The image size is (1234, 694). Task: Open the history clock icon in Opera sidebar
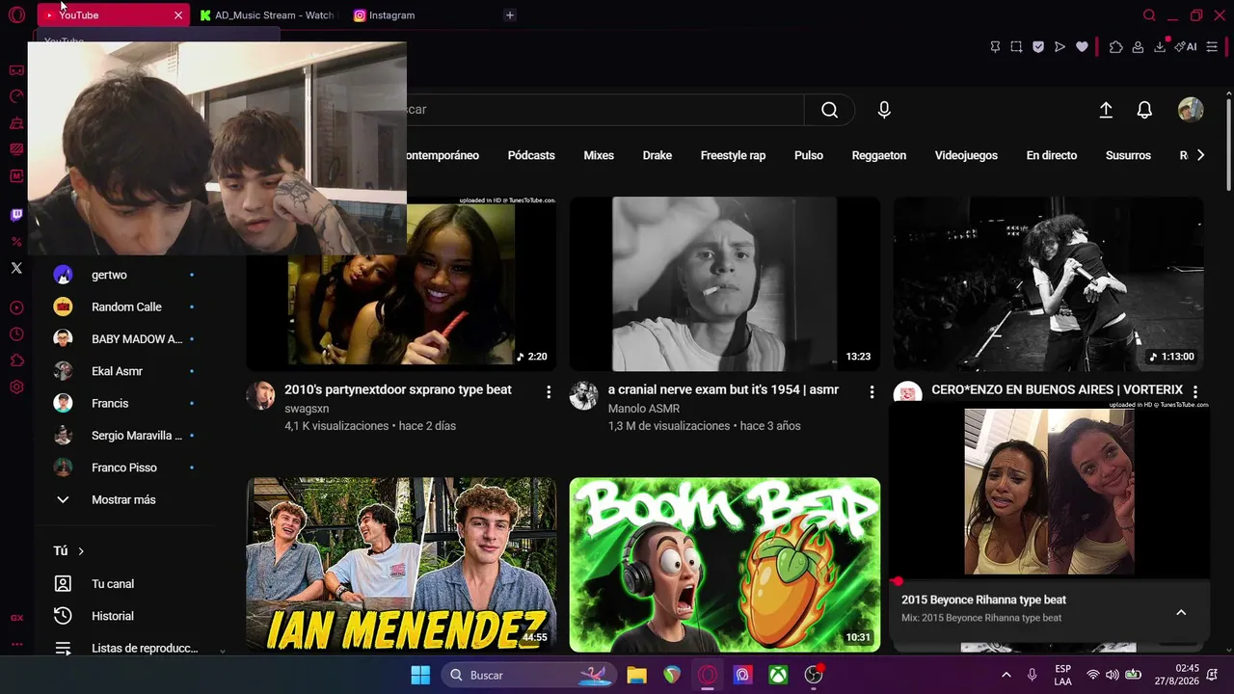[16, 334]
